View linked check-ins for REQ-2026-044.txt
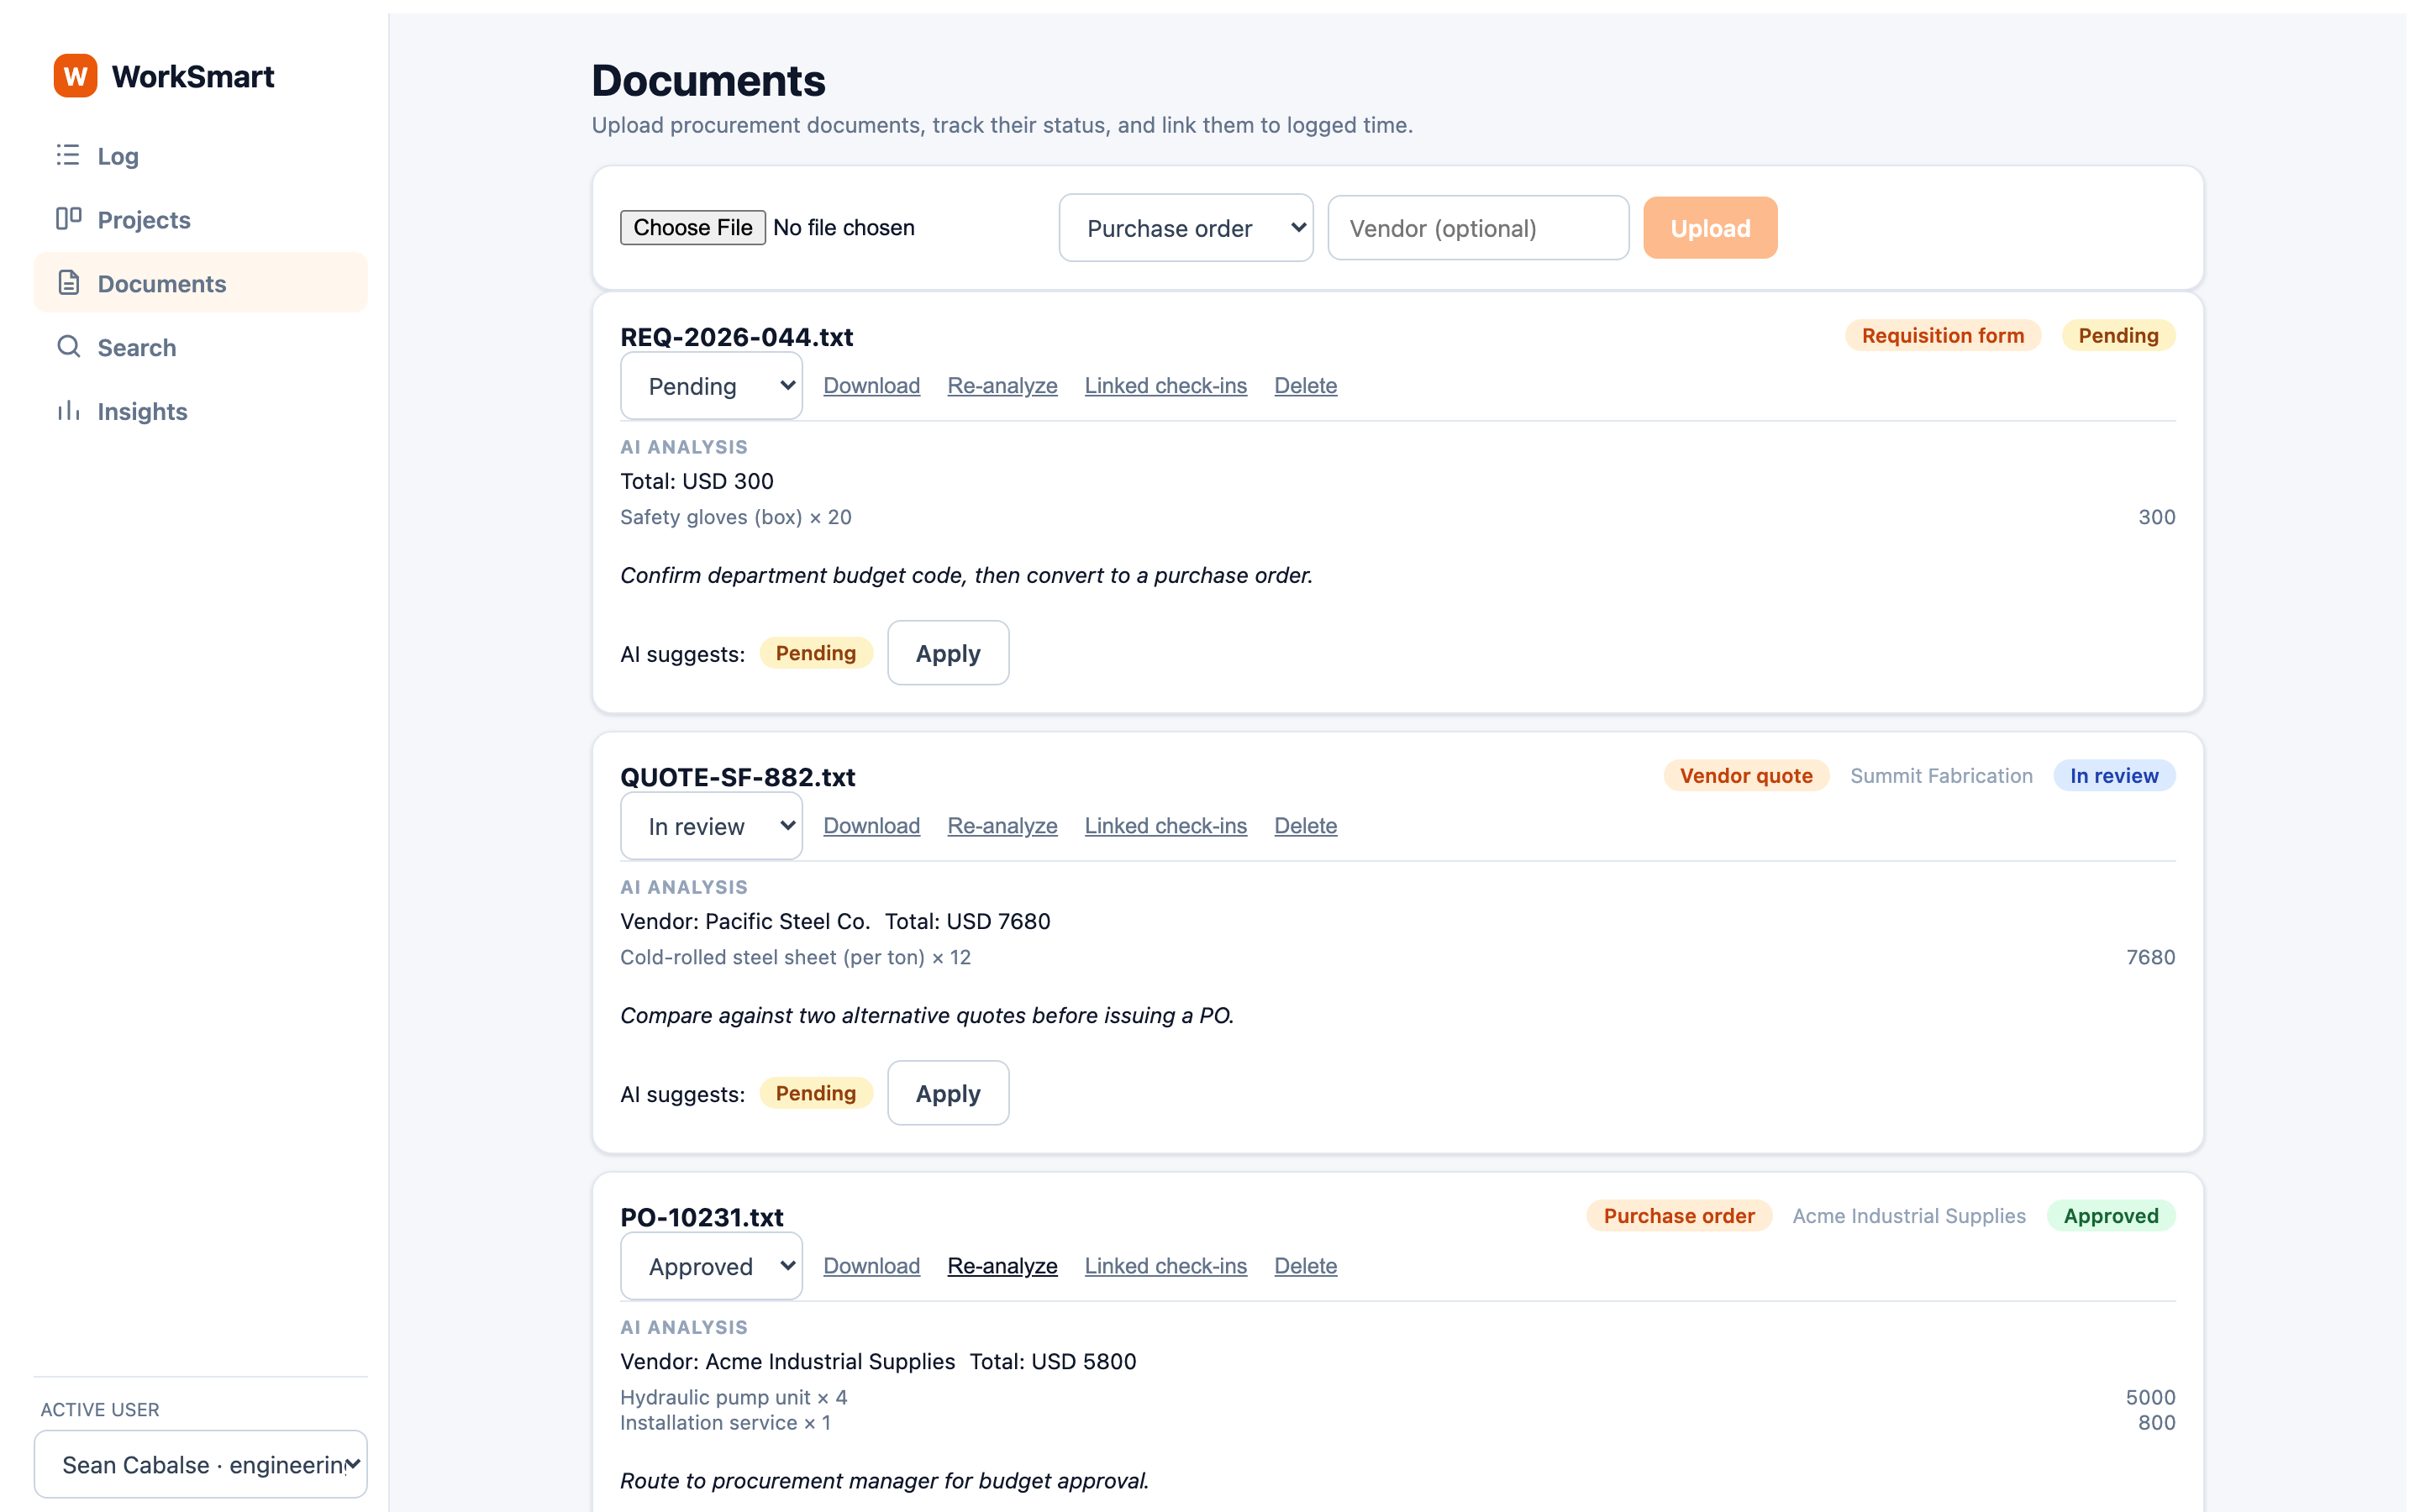The width and height of the screenshot is (2420, 1512). (x=1165, y=386)
